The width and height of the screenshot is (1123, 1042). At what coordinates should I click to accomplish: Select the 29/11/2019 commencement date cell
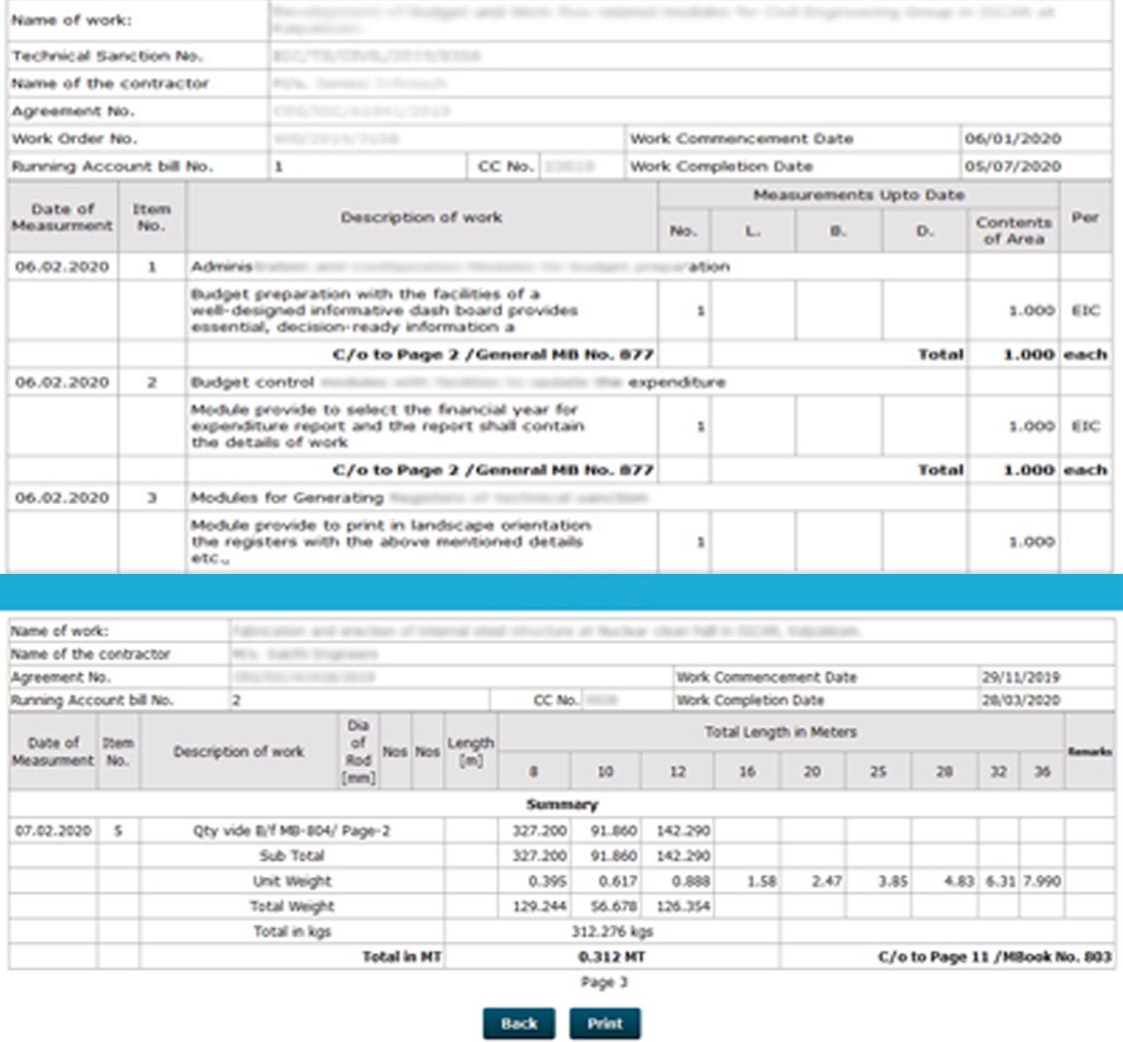click(x=1019, y=678)
